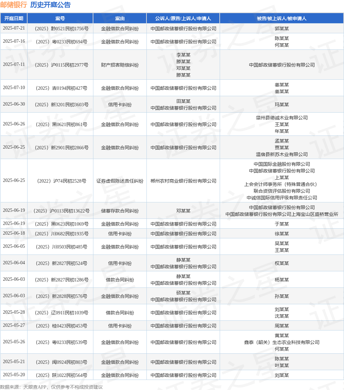Select case number （2025）黔0521民初1756号
The width and height of the screenshot is (344, 390).
click(x=61, y=29)
